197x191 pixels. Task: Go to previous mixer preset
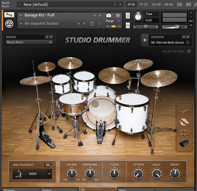47,37
